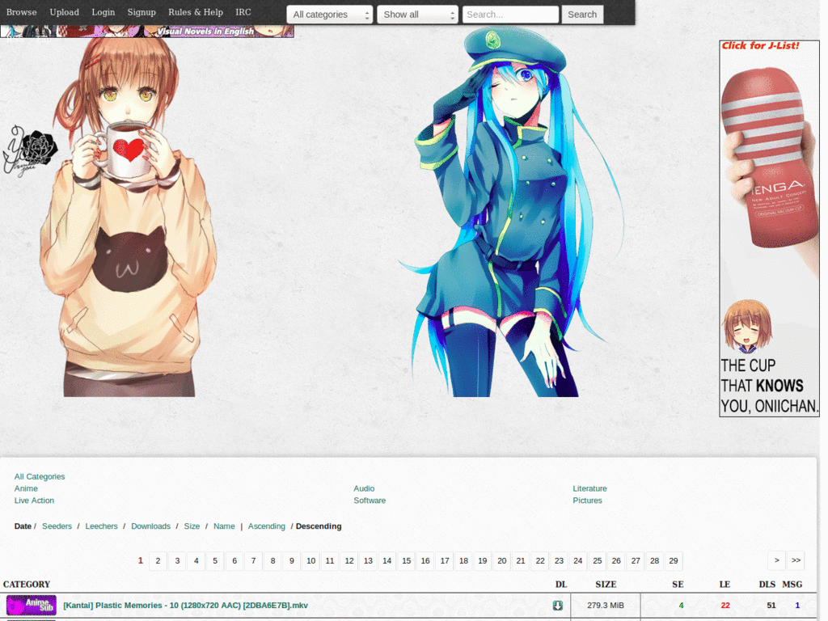The height and width of the screenshot is (621, 828).
Task: Go to page 10
Action: point(310,561)
